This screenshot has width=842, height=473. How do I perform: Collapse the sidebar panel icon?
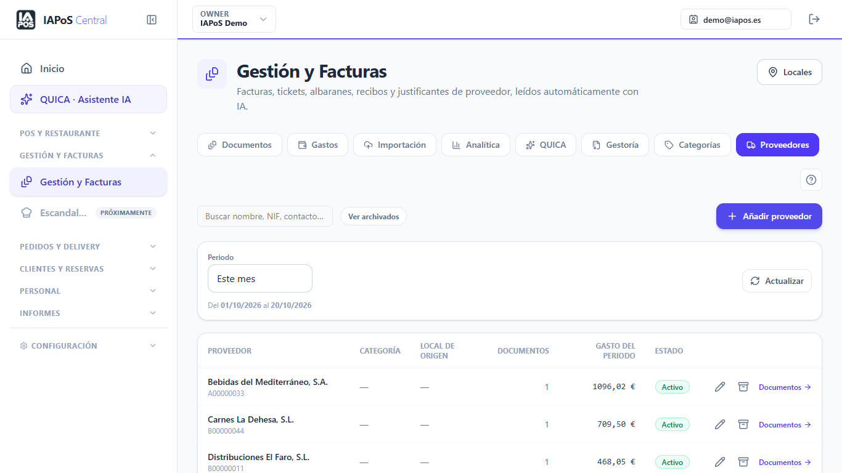[x=152, y=20]
